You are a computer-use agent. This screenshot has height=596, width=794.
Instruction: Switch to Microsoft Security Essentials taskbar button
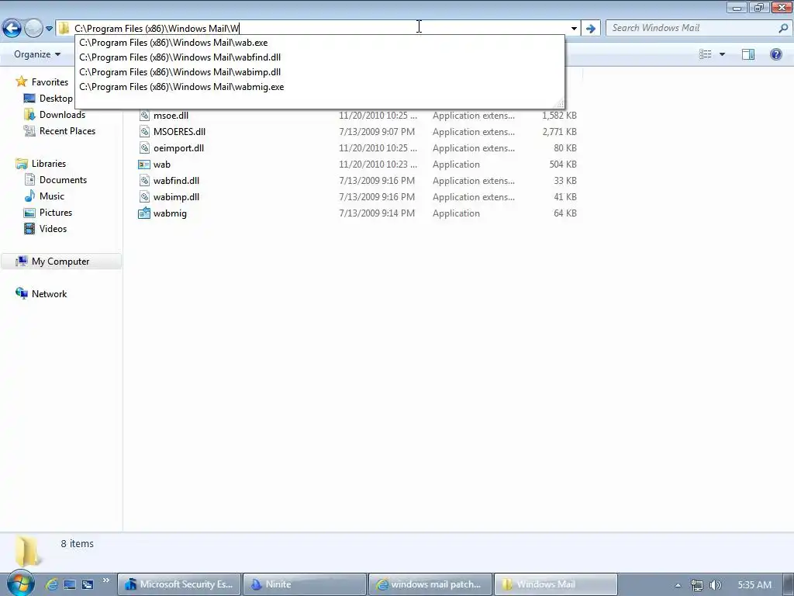coord(179,584)
